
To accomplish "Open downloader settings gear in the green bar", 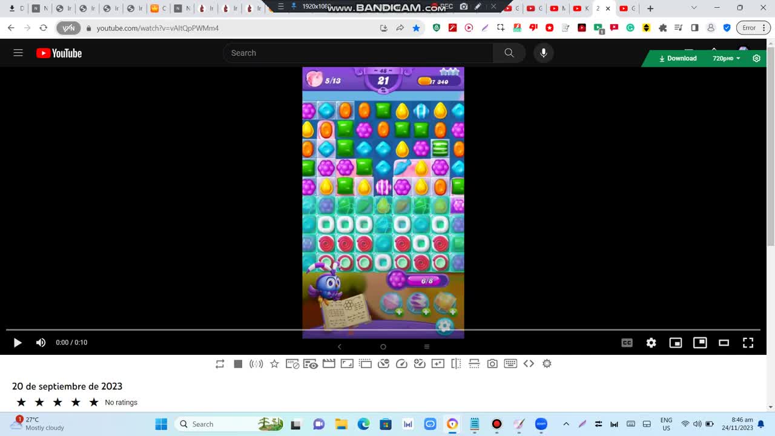I will click(x=756, y=58).
